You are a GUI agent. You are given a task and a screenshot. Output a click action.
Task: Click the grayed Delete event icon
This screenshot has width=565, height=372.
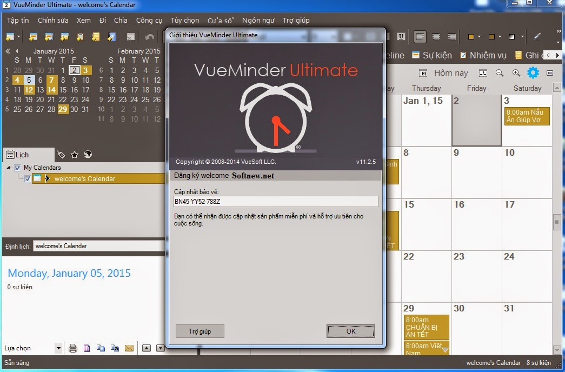point(130,37)
